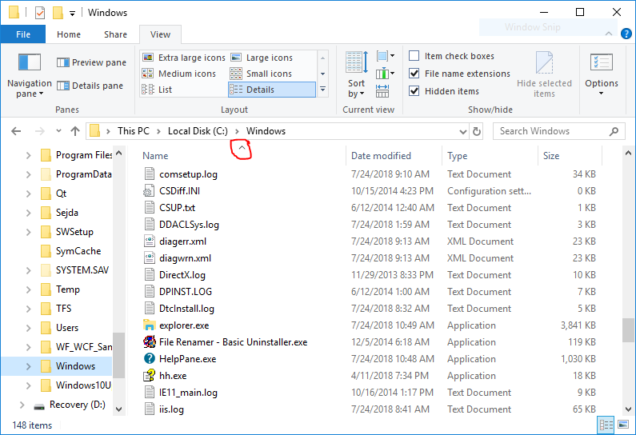636x435 pixels.
Task: Click the file list vertical scrollbar thumb
Action: [628, 330]
